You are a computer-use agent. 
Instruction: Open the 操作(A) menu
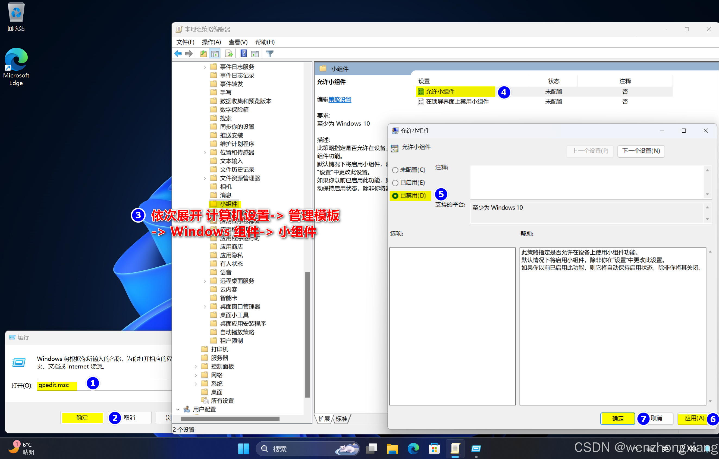[211, 42]
